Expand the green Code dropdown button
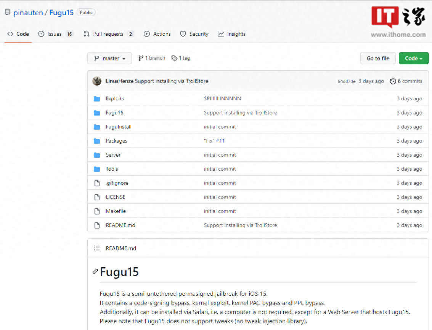 tap(413, 58)
